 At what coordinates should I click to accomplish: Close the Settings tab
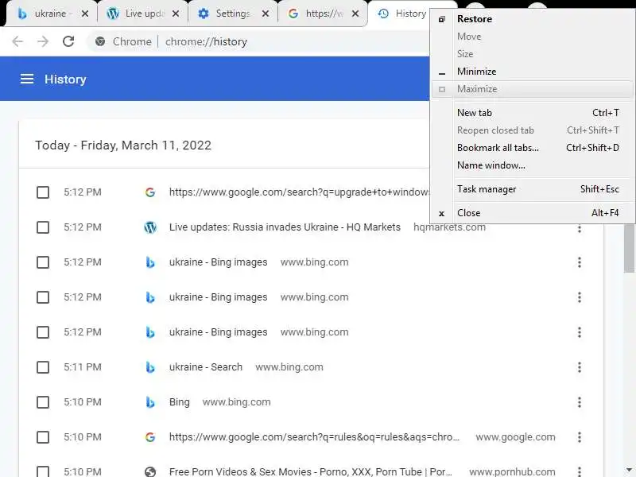[266, 14]
